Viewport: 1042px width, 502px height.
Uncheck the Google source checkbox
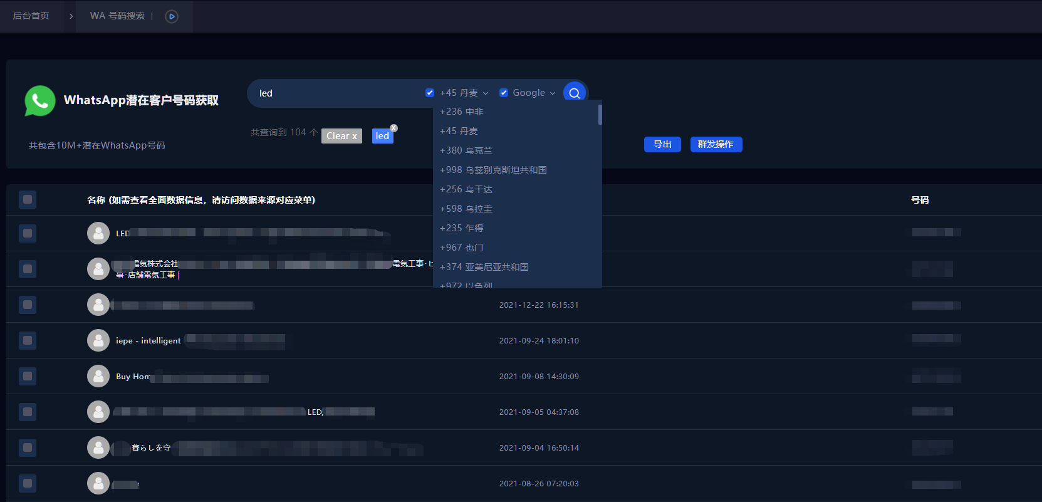point(504,93)
